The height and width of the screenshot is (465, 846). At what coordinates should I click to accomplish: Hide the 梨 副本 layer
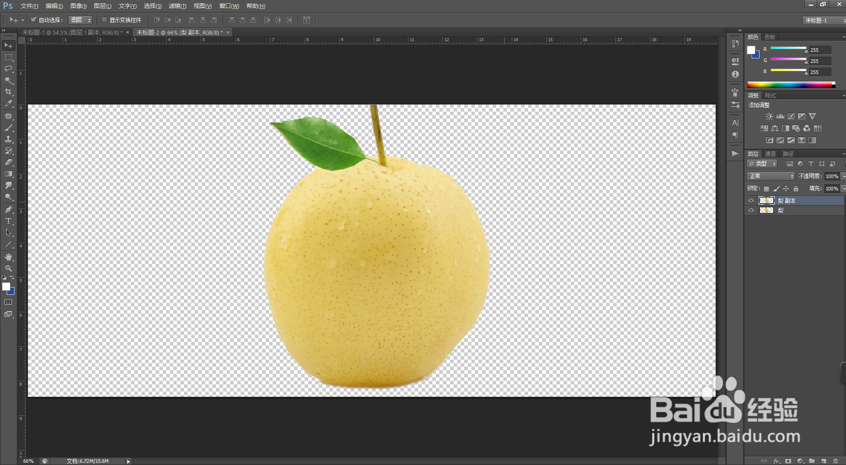pyautogui.click(x=751, y=201)
